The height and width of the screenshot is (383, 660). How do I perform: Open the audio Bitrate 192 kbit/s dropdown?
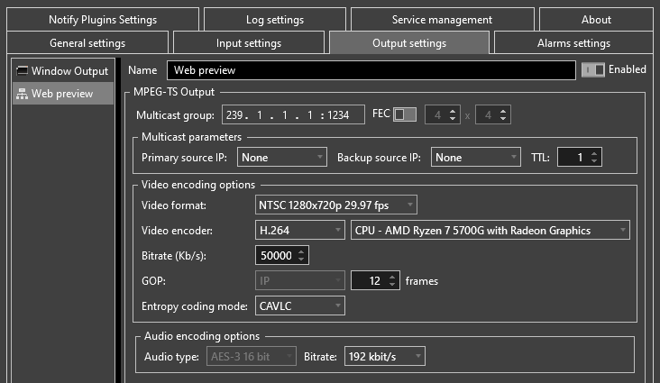(x=385, y=357)
